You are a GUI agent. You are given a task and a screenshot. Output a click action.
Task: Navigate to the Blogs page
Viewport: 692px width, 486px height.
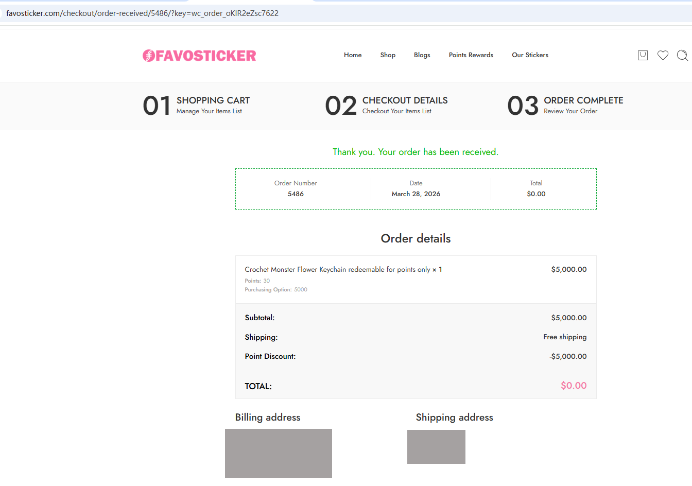(422, 55)
